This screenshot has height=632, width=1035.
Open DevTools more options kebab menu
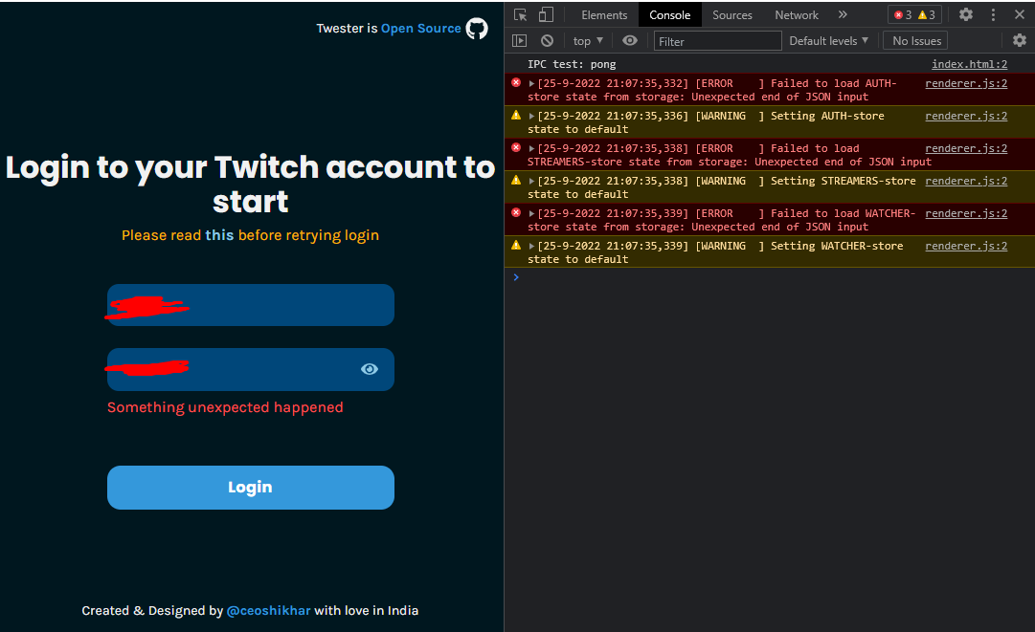993,14
